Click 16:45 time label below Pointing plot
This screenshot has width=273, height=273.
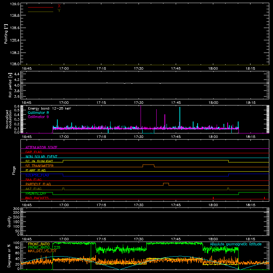(x=27, y=69)
